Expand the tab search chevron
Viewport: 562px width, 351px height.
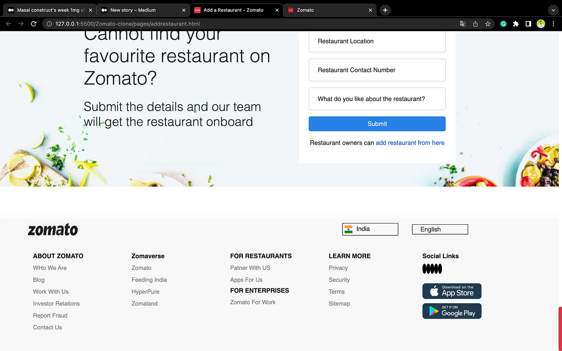click(553, 10)
